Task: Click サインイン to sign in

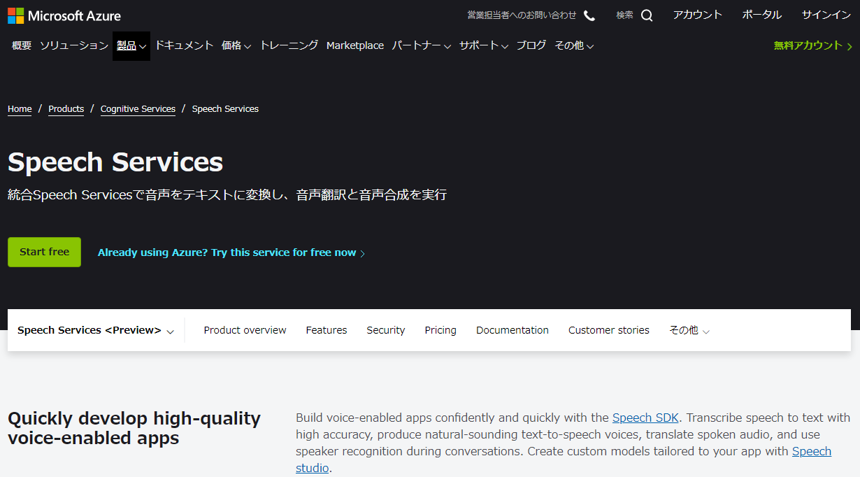Action: click(826, 15)
